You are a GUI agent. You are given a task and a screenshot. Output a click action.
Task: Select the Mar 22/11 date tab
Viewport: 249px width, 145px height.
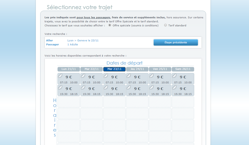click(91, 69)
